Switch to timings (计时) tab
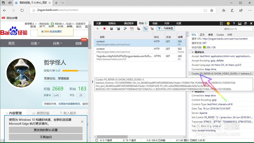The image size is (254, 143). click(x=230, y=35)
